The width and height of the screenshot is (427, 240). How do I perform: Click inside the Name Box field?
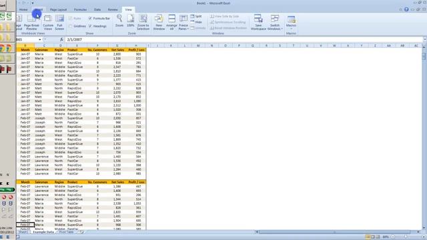click(27, 40)
